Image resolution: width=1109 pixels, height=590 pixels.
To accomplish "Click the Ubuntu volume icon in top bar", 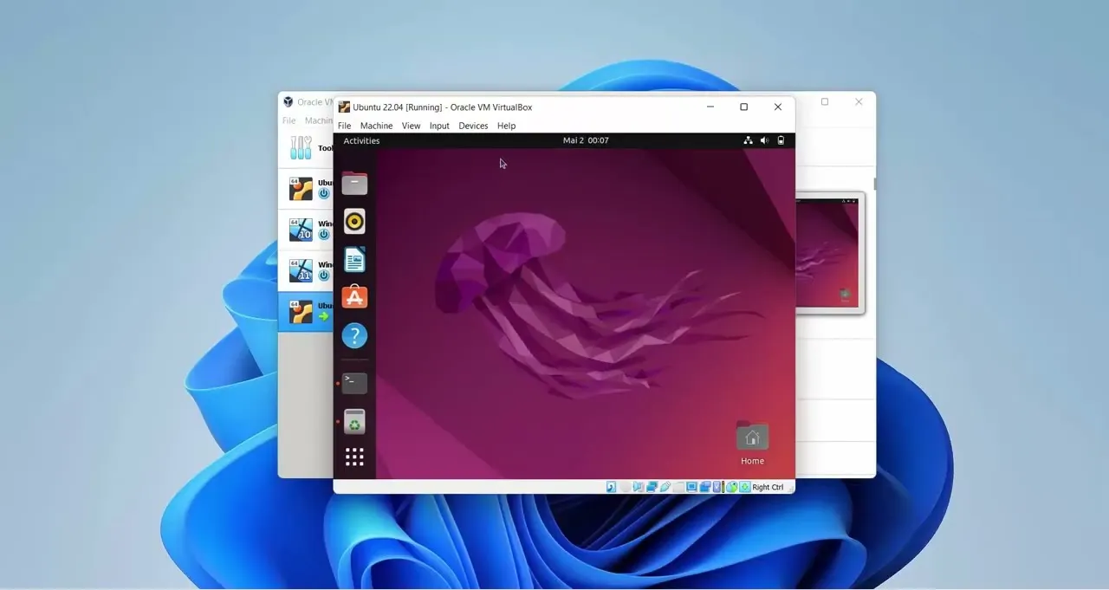I will tap(764, 140).
